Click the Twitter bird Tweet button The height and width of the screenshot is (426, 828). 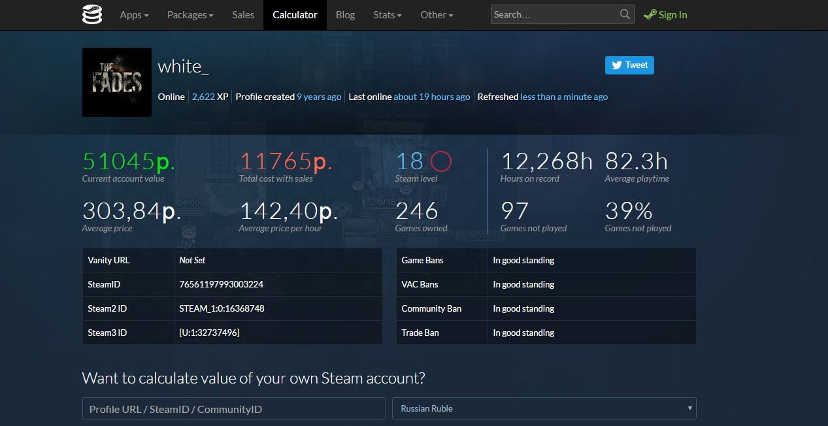tap(629, 65)
